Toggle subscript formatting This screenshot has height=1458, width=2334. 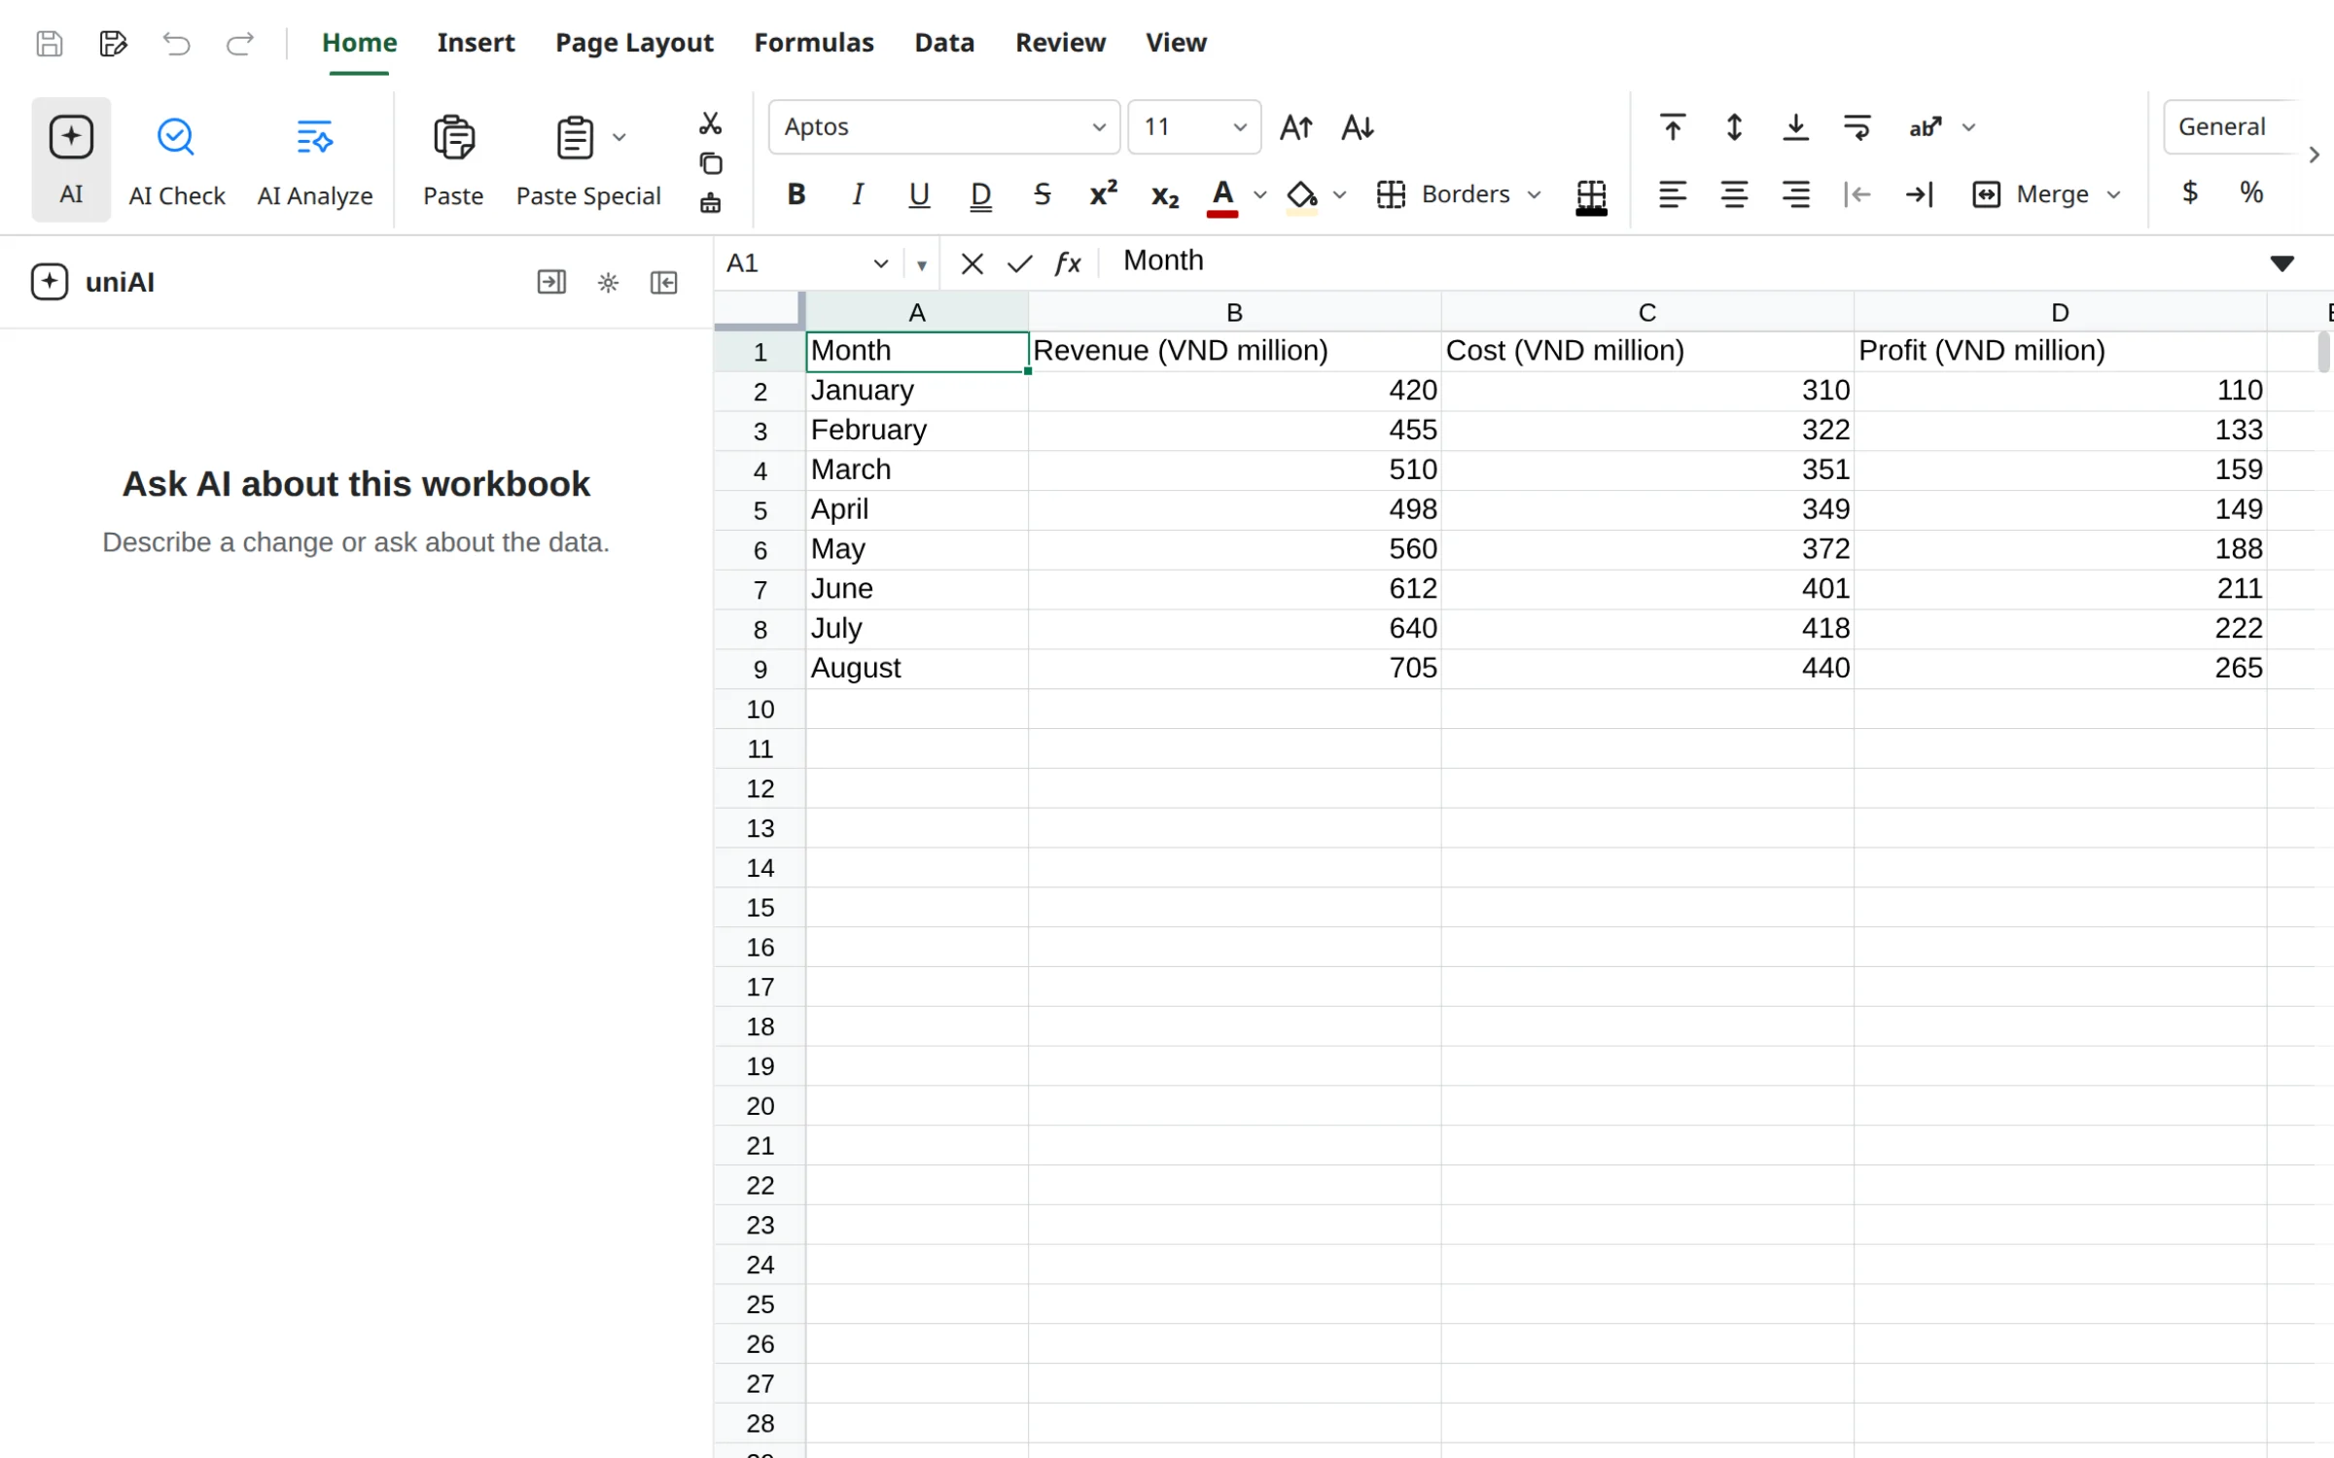pos(1165,194)
